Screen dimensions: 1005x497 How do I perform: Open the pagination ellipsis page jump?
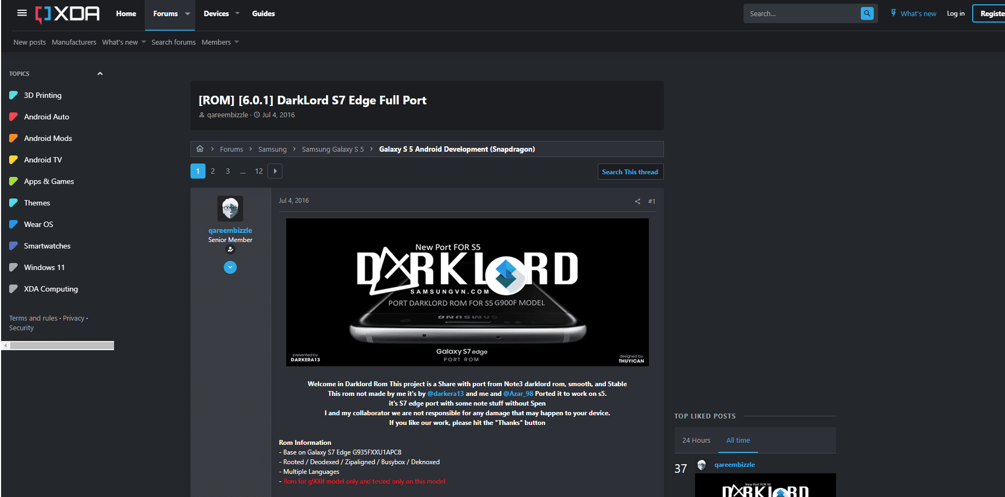243,171
